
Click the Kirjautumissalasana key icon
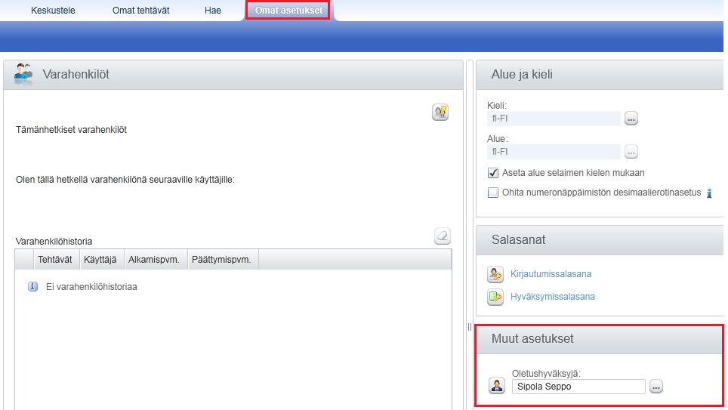495,274
